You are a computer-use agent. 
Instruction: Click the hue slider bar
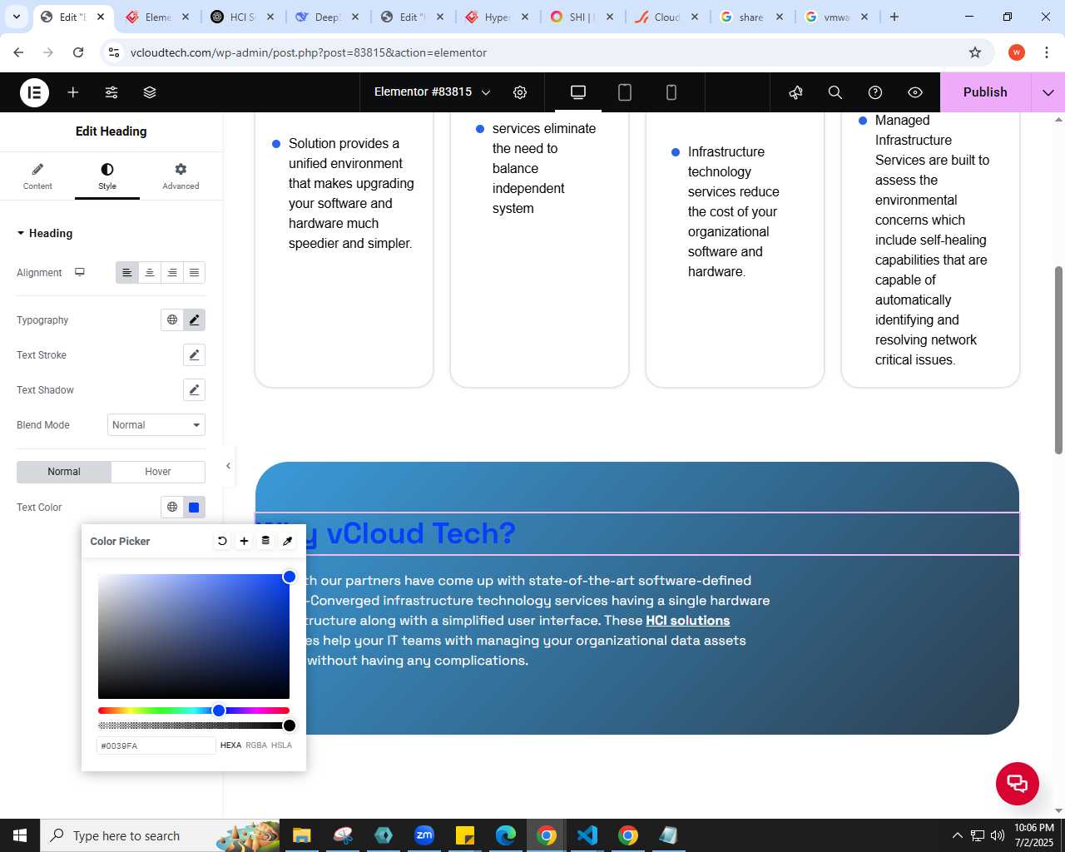click(x=194, y=711)
